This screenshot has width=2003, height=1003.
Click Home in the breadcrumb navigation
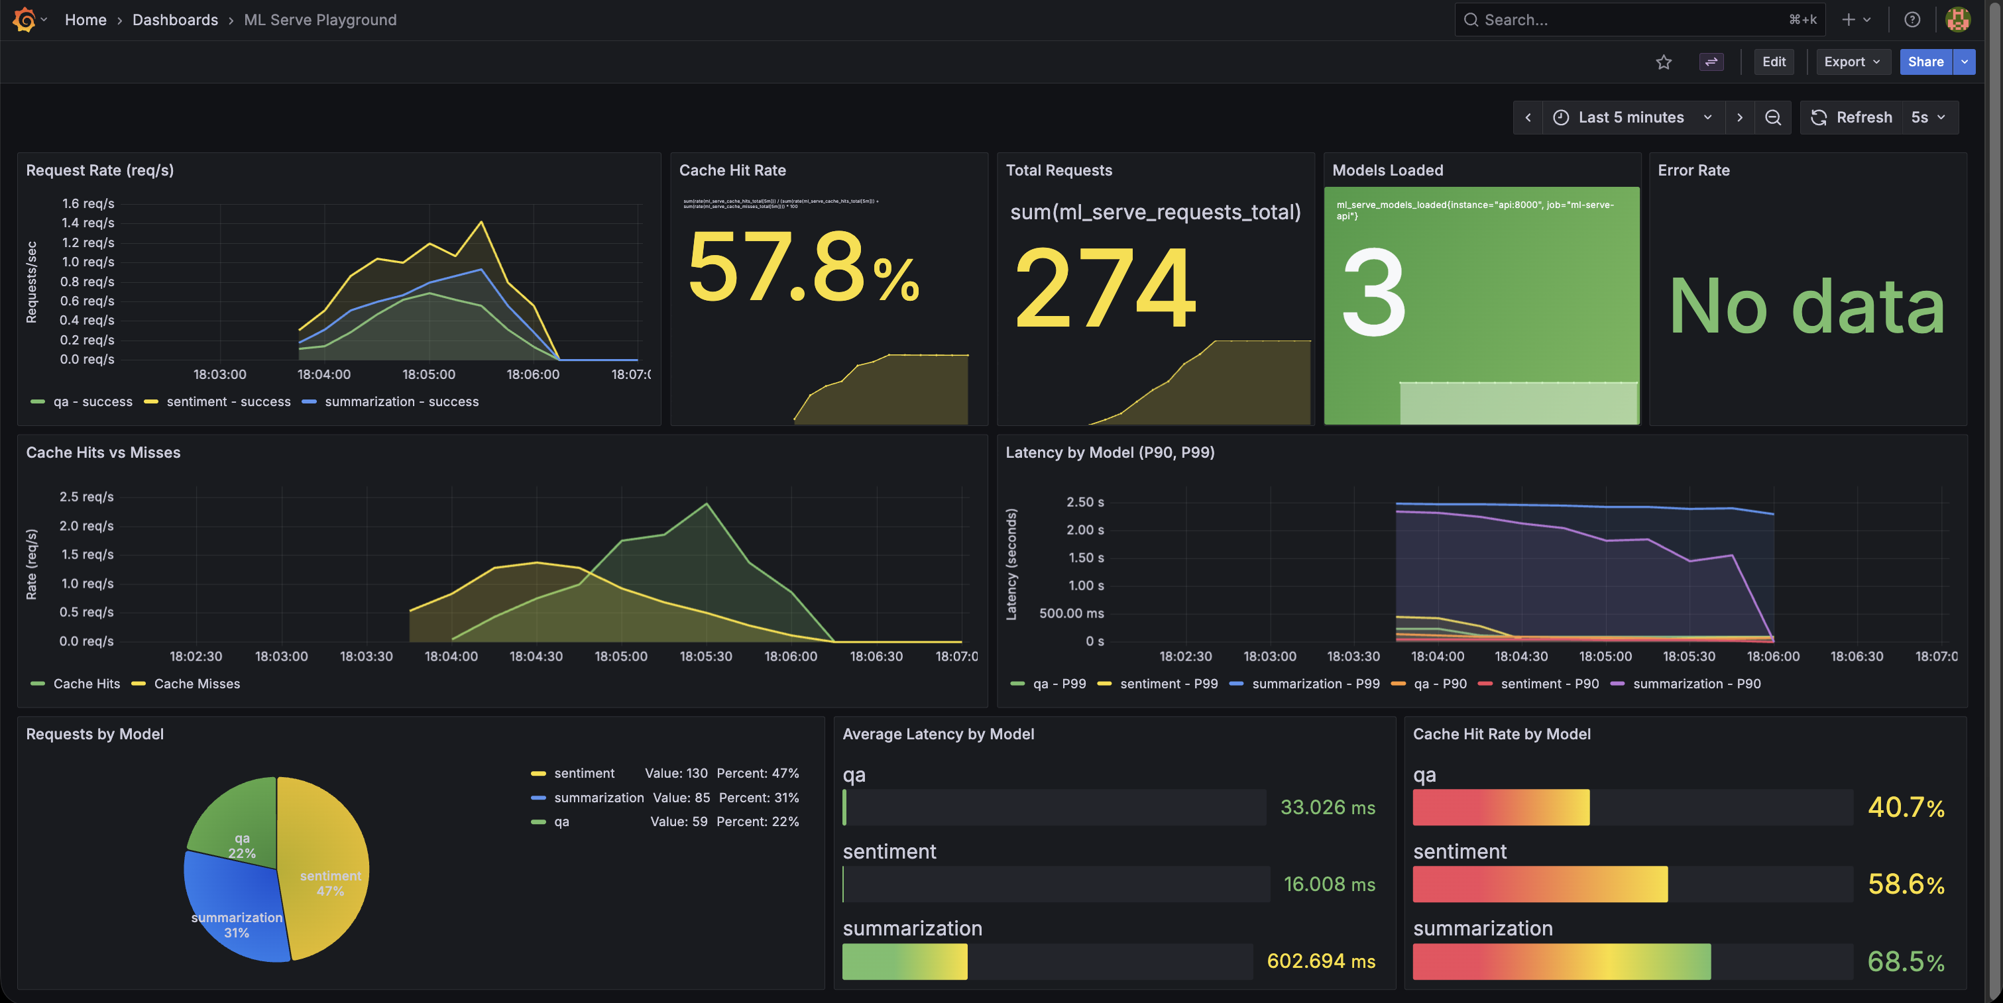[86, 19]
